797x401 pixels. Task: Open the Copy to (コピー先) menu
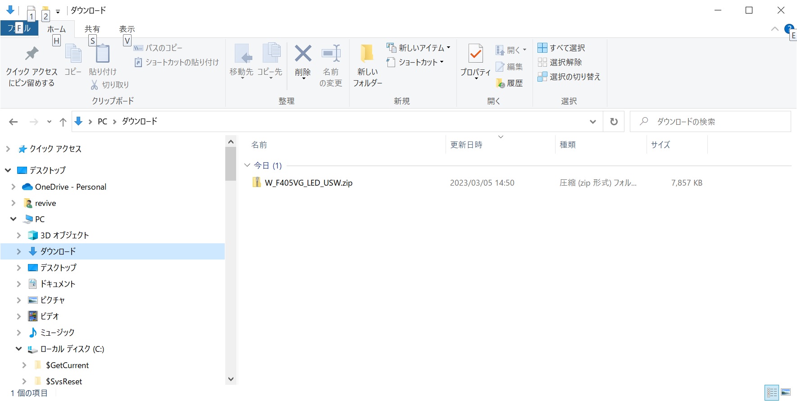[x=270, y=62]
